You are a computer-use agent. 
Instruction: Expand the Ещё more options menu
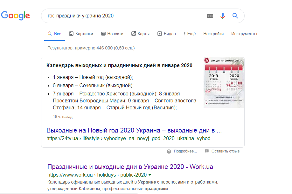[190, 34]
